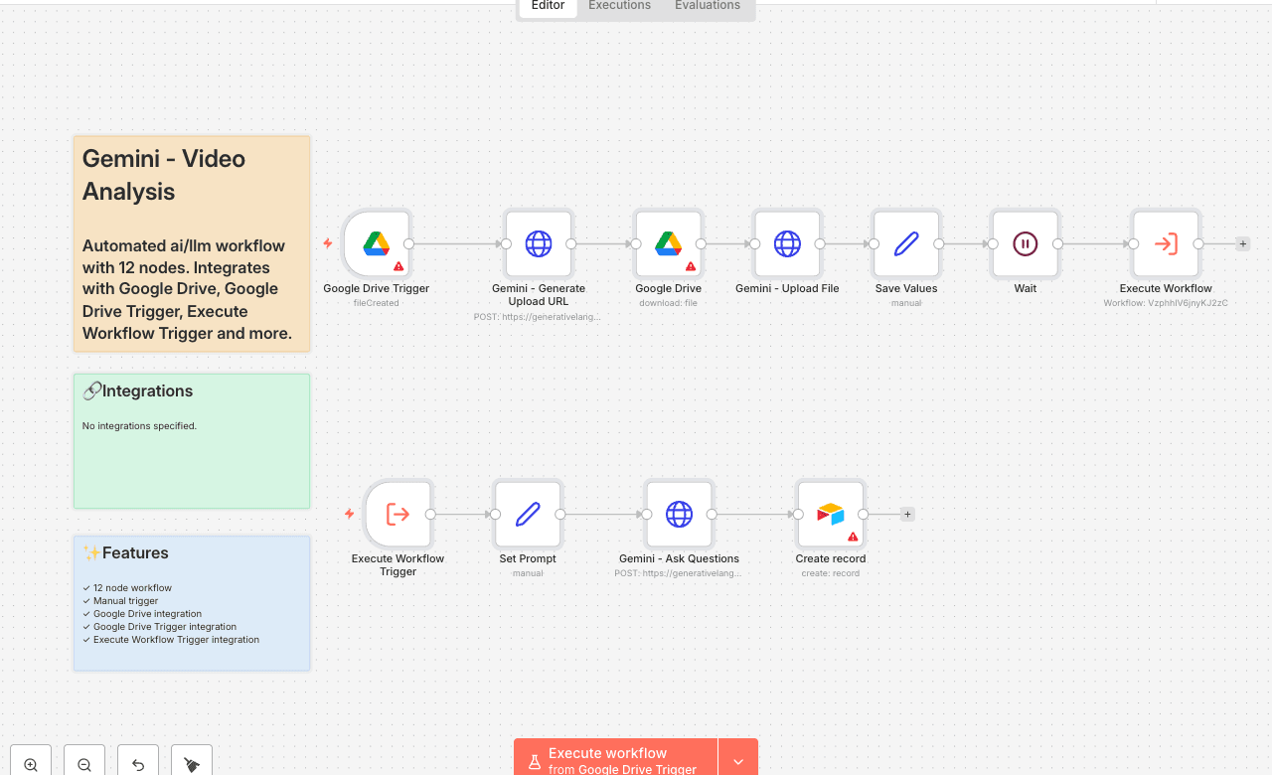Open the Google Drive Trigger node

point(377,243)
